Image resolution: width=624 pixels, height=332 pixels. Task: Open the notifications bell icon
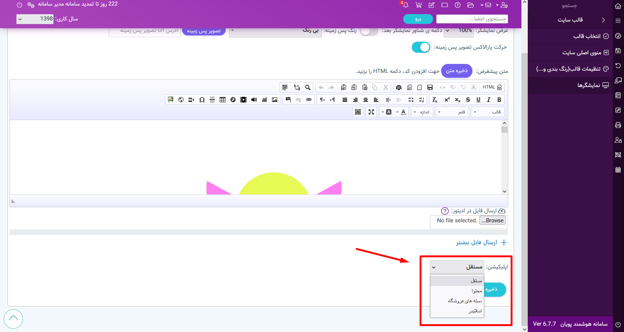pyautogui.click(x=405, y=5)
